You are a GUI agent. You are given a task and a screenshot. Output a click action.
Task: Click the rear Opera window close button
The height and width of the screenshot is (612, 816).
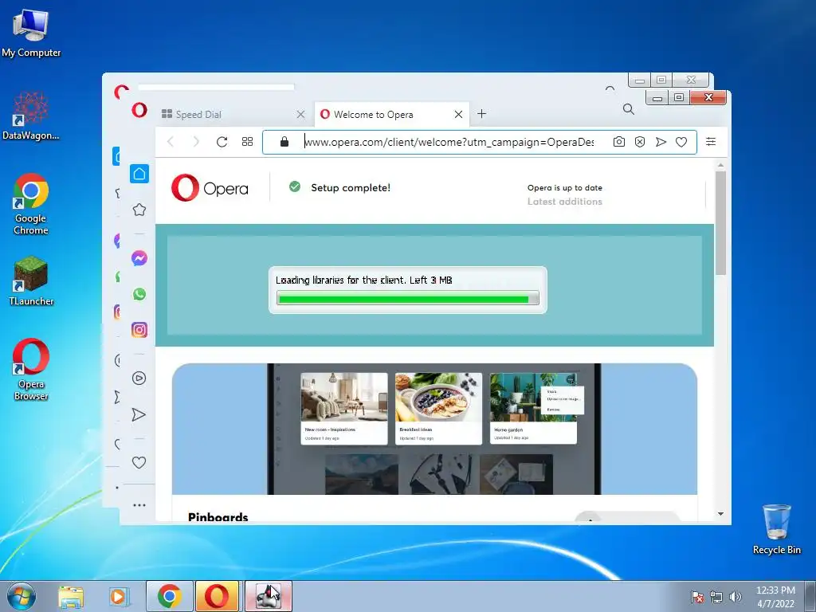[x=691, y=80]
